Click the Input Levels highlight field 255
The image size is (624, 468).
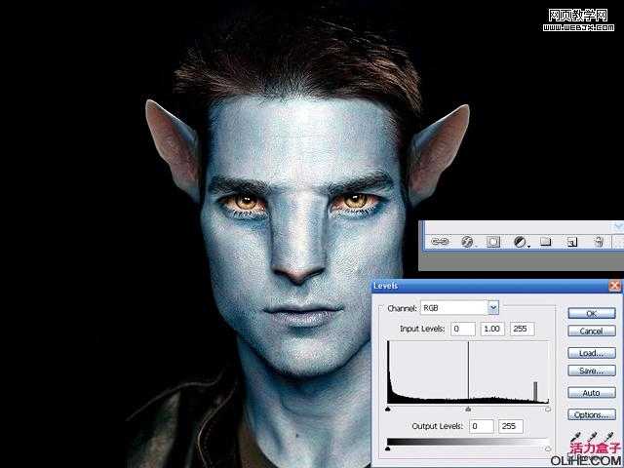[522, 330]
